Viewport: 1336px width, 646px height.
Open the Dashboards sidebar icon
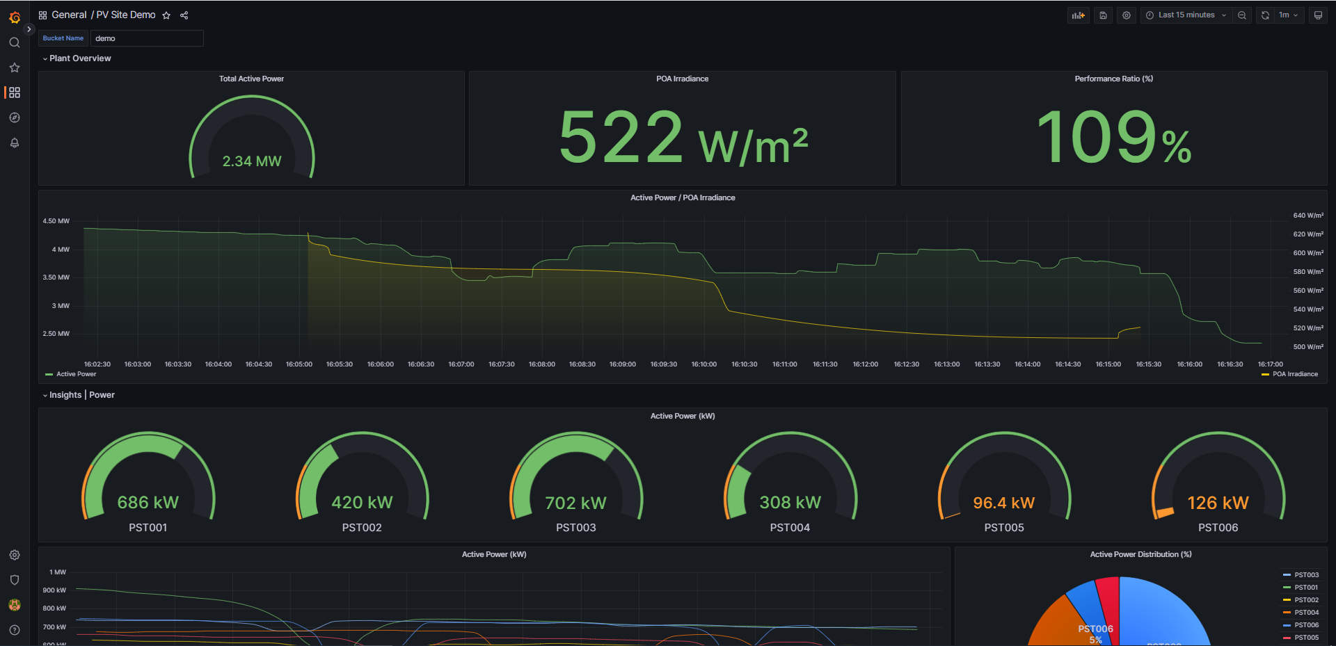15,92
